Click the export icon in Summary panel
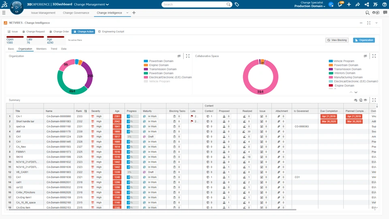This screenshot has width=389, height=219. click(361, 100)
